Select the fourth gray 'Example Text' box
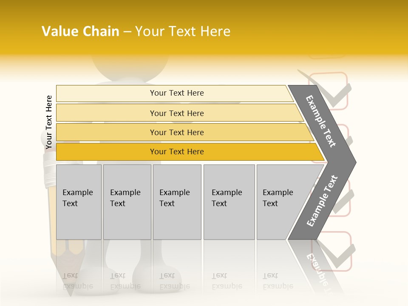The width and height of the screenshot is (408, 306). 229,202
